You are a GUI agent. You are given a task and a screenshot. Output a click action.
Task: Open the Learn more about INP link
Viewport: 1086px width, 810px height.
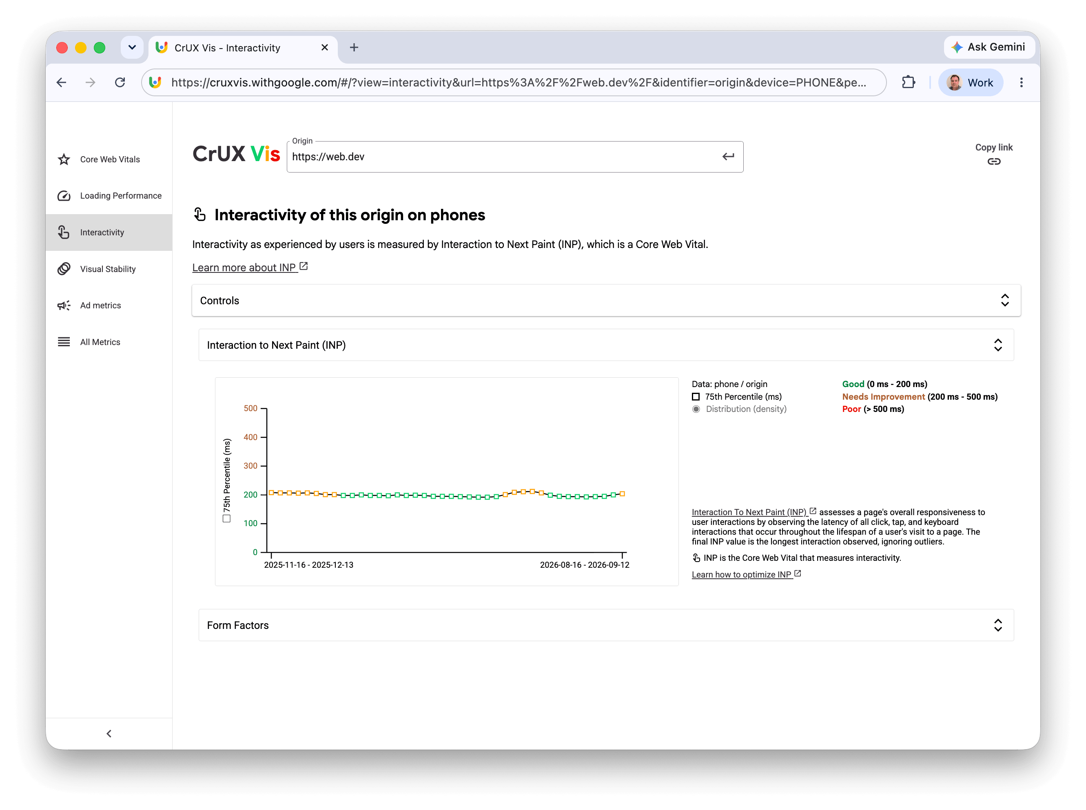coord(250,267)
